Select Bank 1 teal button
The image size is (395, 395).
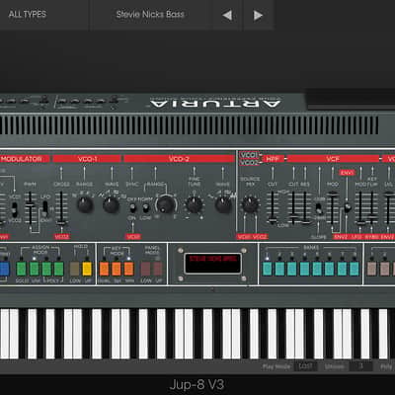pos(268,269)
